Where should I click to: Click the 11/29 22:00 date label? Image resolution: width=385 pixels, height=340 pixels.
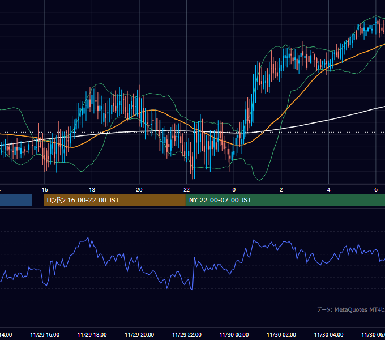pos(187,334)
